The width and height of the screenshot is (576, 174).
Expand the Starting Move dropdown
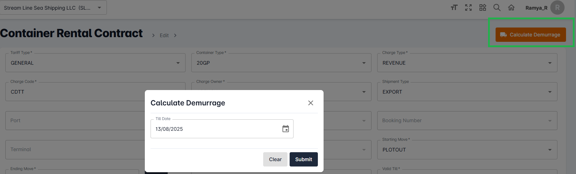(550, 150)
